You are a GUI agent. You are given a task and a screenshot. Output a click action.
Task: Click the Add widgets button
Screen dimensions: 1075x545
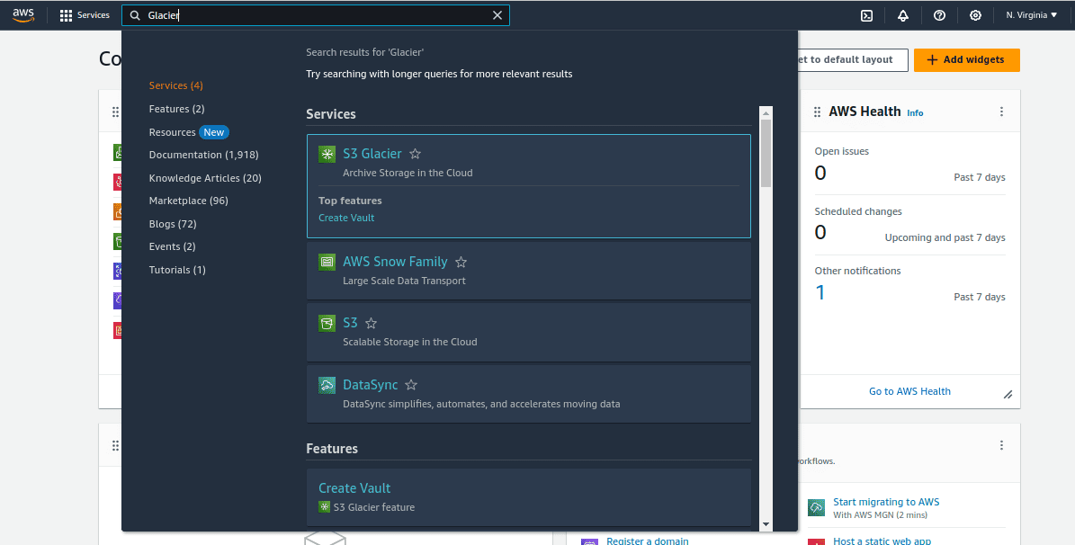967,59
